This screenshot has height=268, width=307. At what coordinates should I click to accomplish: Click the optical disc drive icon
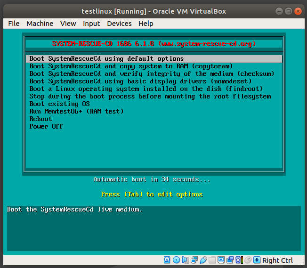pyautogui.click(x=176, y=260)
